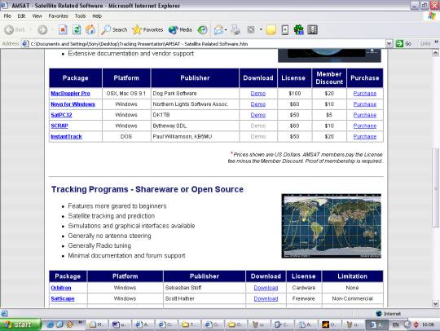Screen dimensions: 440x331
Task: Click the Internet Explorer quick launch icon
Action: pos(51,324)
